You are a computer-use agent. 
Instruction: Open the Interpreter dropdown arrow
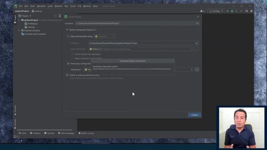pos(192,70)
